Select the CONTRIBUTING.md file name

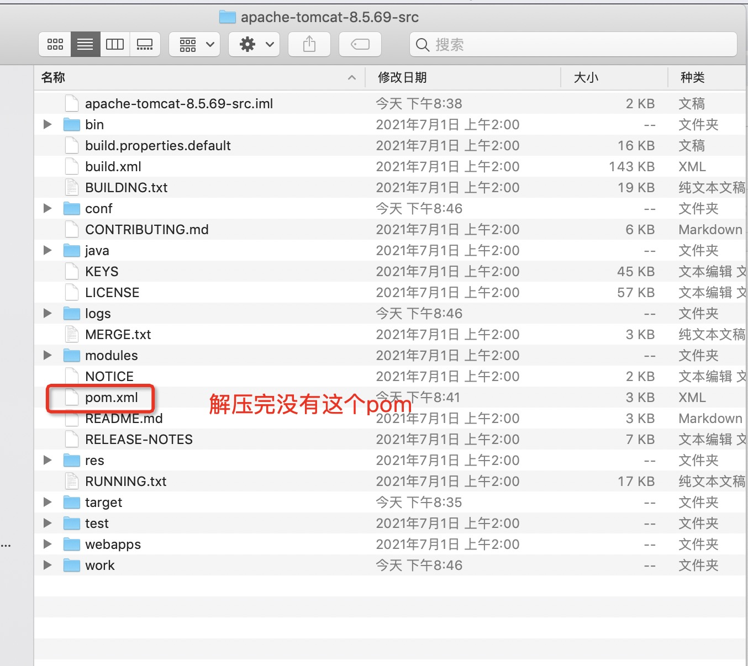click(x=147, y=229)
